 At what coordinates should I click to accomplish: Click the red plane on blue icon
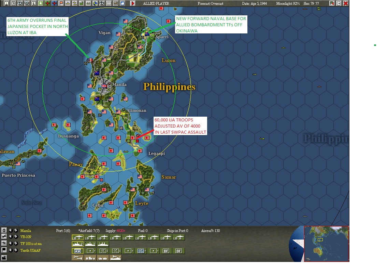54,3
